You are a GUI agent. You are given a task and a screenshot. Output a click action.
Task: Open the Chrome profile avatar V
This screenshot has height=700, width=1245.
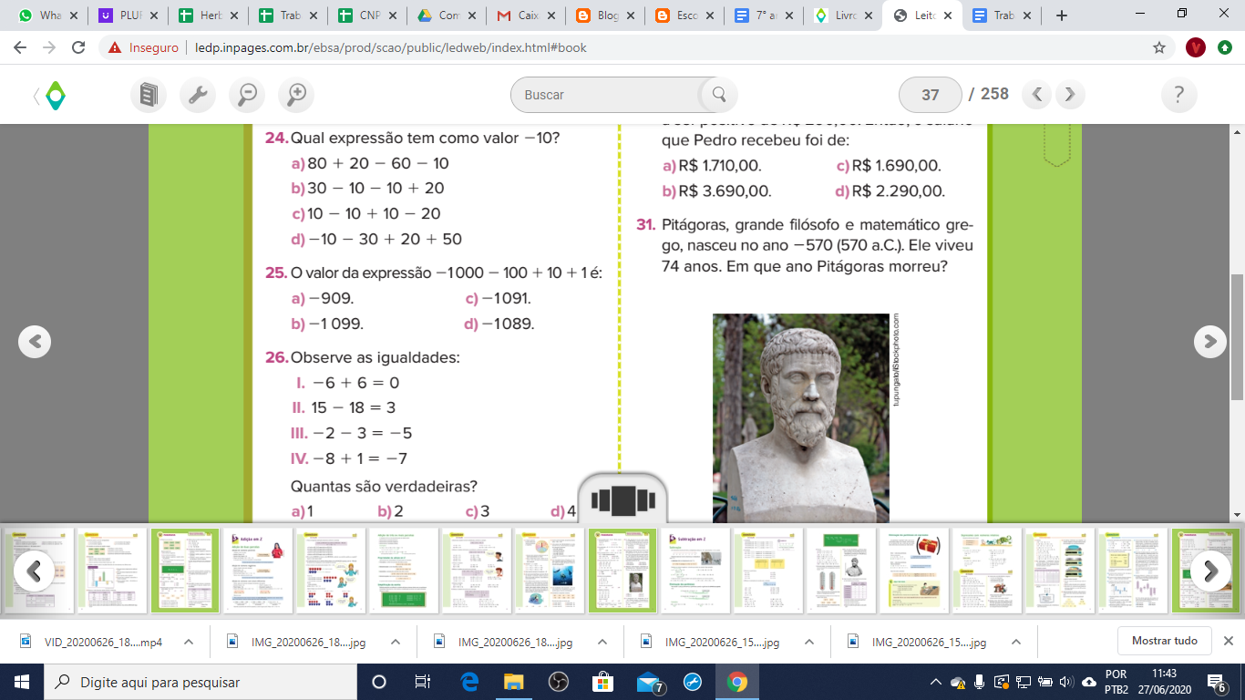tap(1196, 47)
